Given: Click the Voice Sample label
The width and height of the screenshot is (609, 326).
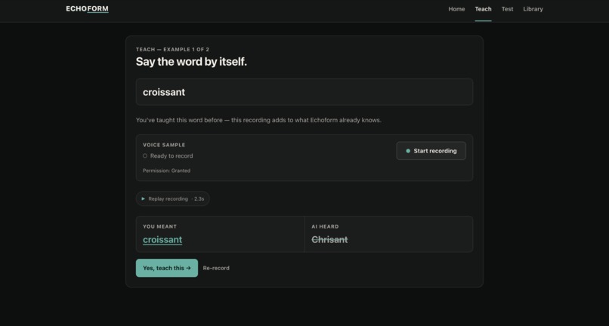Looking at the screenshot, I should coord(164,145).
